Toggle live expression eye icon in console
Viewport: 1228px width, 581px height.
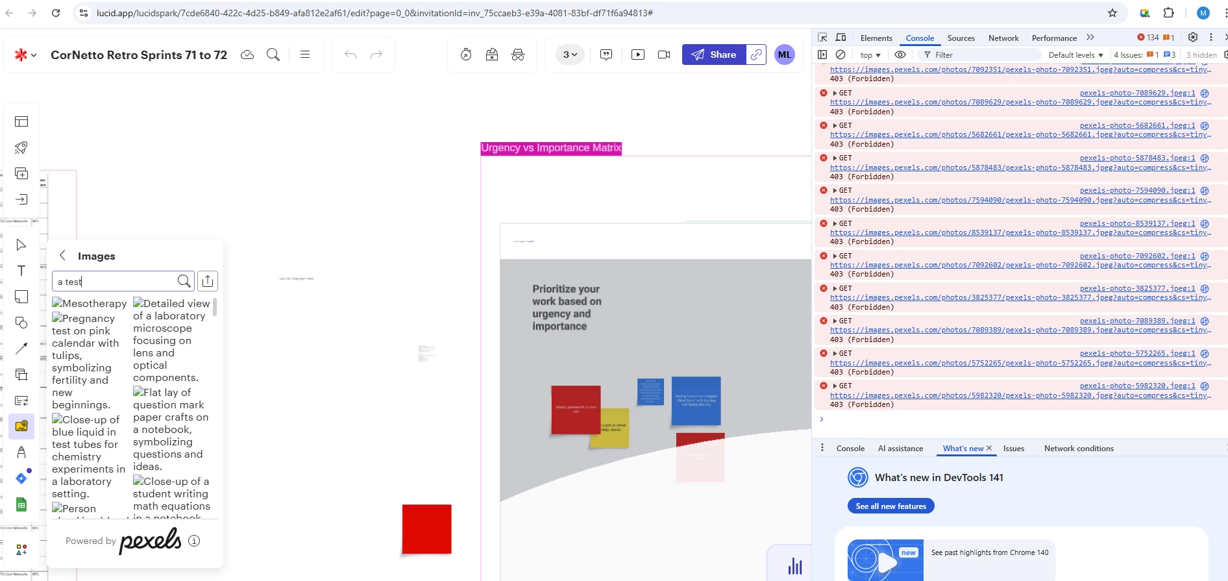pyautogui.click(x=900, y=55)
